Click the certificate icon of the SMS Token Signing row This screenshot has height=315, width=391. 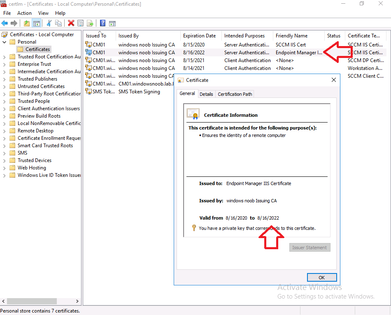point(88,91)
